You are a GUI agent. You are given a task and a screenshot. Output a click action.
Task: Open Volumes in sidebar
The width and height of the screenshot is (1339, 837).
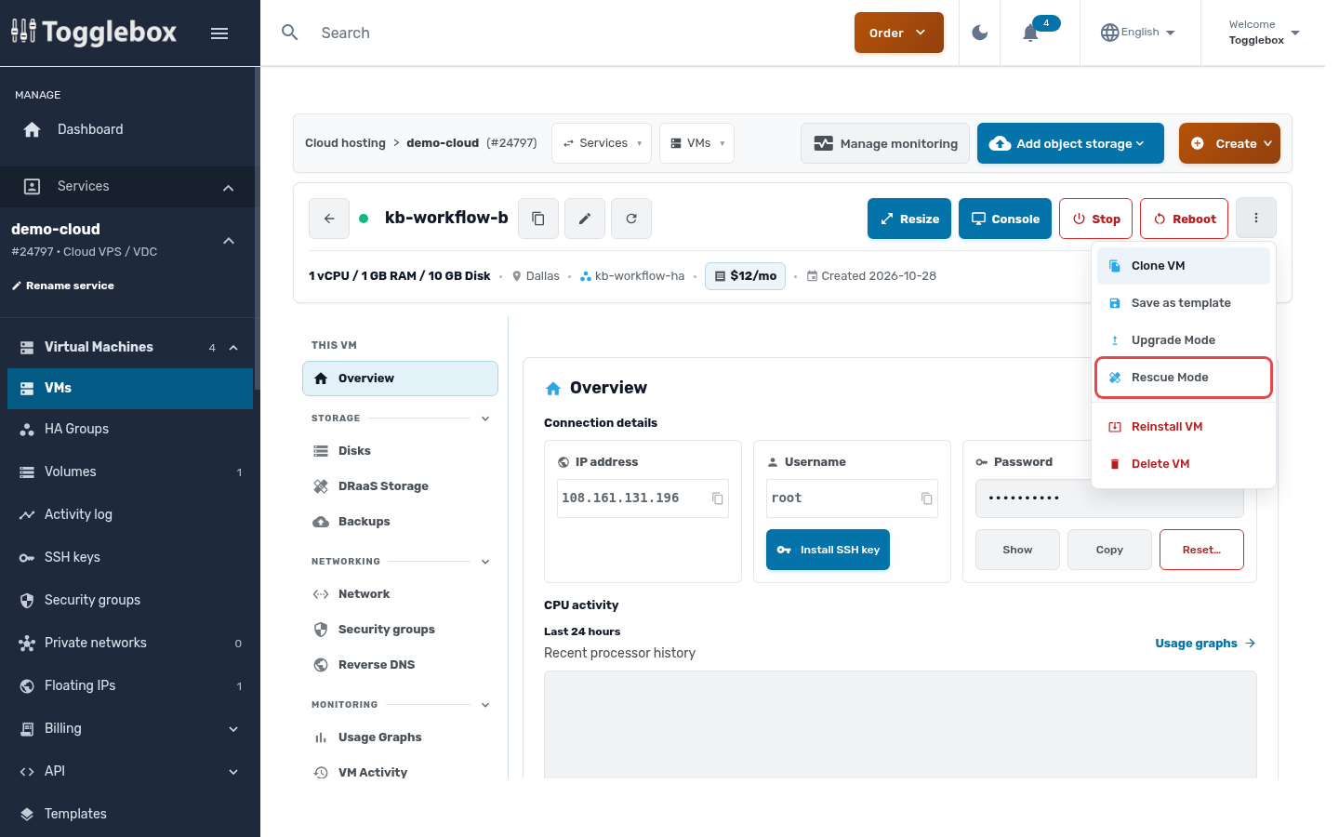tap(130, 472)
